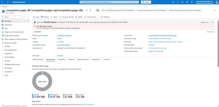Open the View configuration link
219x107 pixels.
tap(74, 28)
